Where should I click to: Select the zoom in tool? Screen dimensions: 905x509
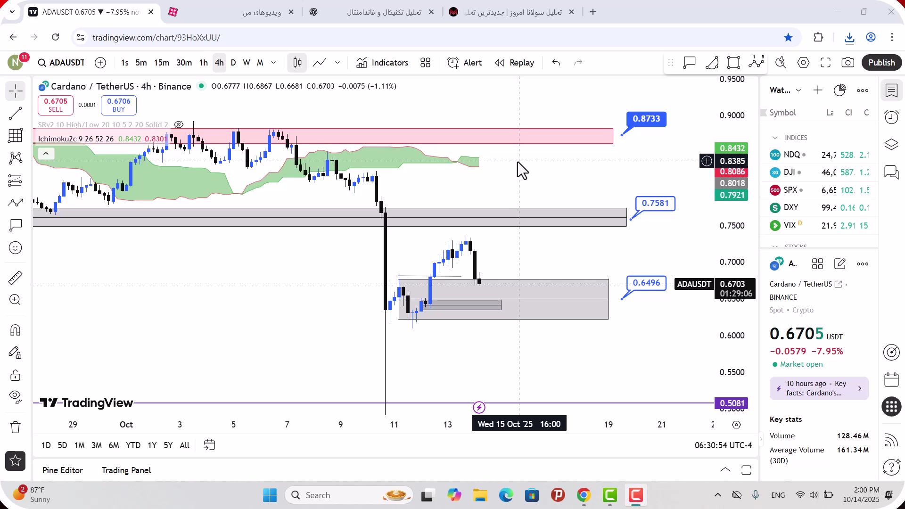(16, 300)
